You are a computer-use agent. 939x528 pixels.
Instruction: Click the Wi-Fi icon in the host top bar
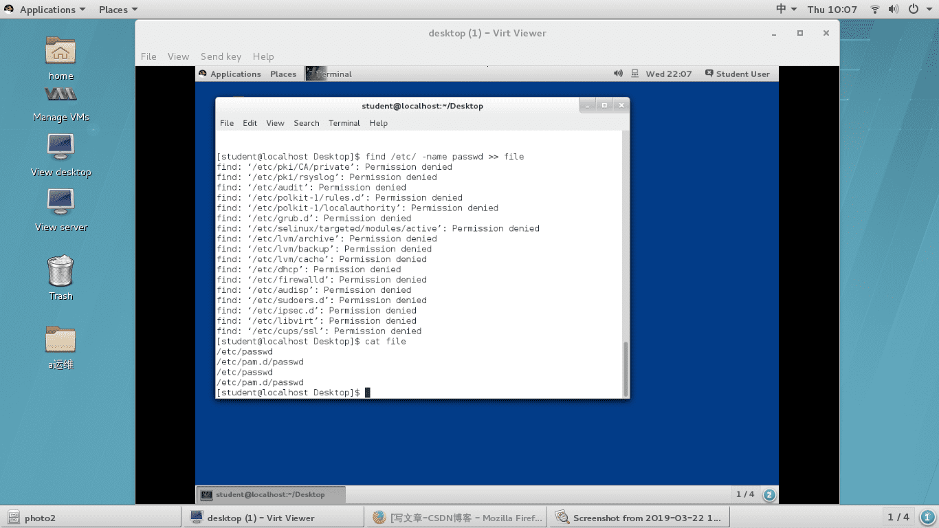(876, 10)
